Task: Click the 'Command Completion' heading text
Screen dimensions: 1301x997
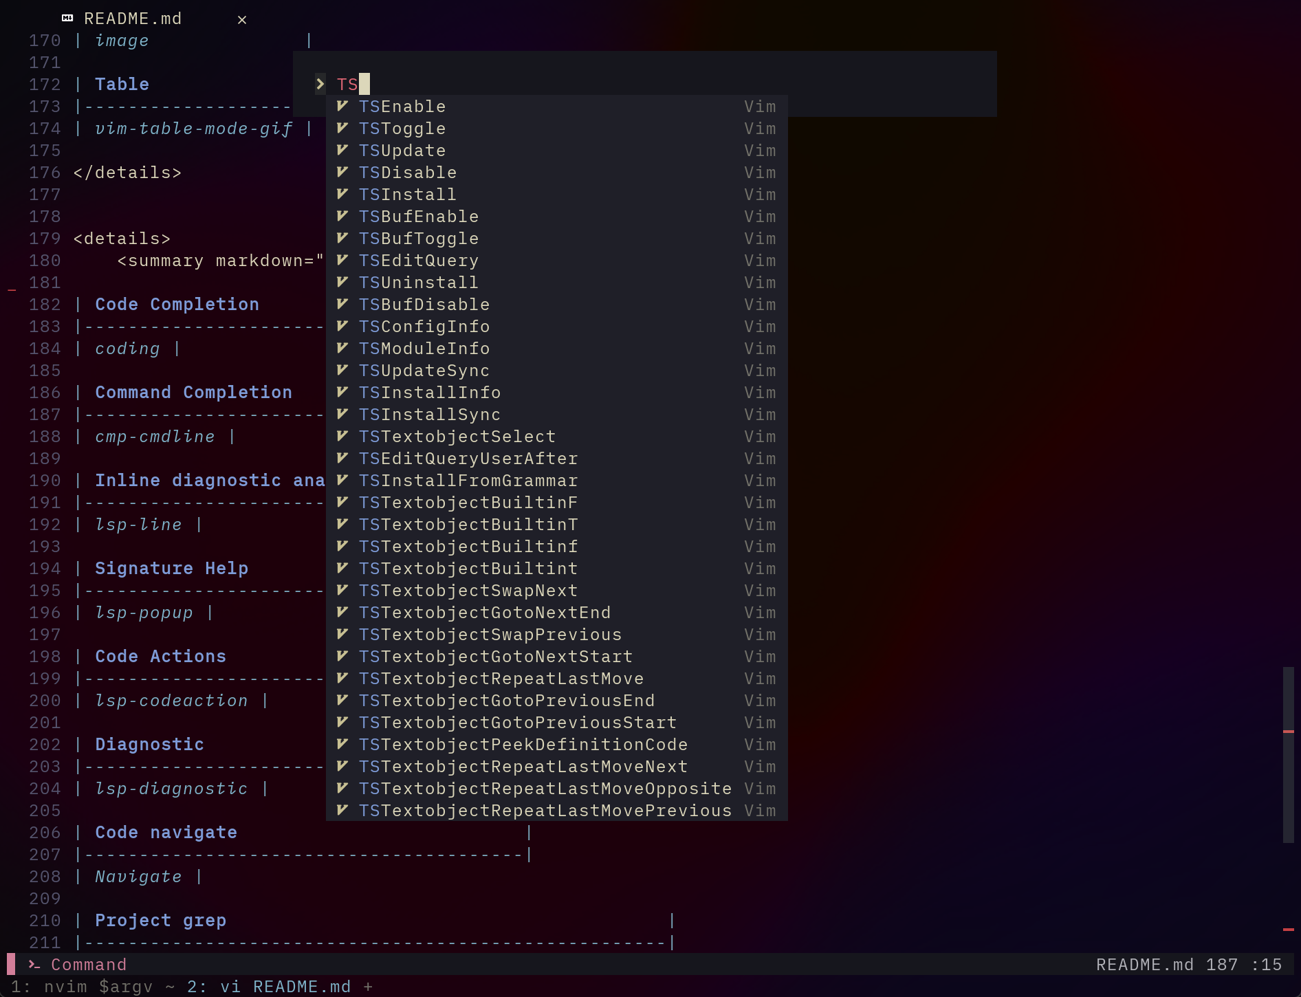Action: pos(193,393)
